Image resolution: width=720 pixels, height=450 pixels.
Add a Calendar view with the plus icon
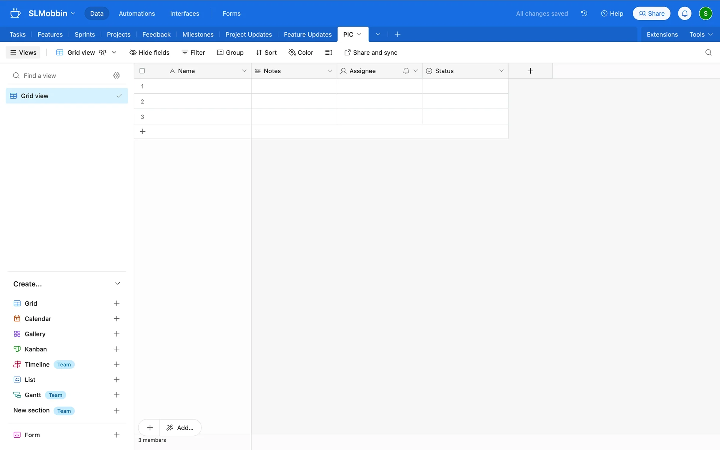tap(117, 319)
